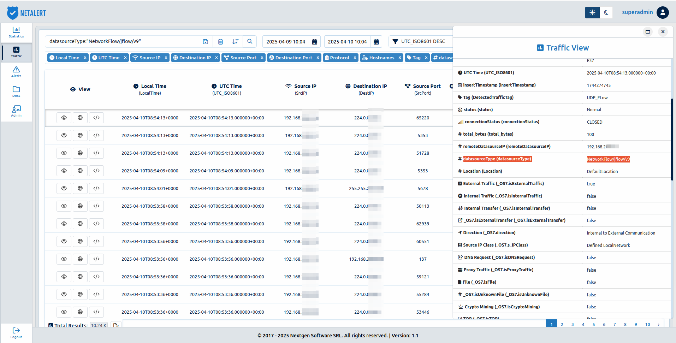Open the sort order options icon

(x=235, y=42)
